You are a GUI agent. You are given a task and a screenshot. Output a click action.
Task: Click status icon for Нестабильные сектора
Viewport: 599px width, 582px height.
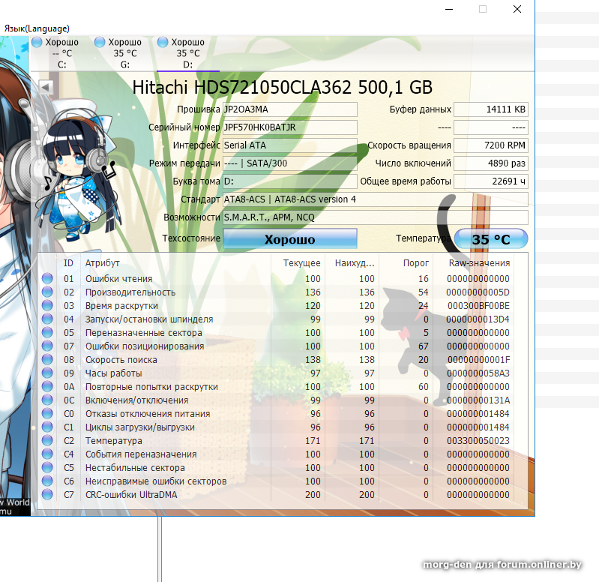pos(47,467)
